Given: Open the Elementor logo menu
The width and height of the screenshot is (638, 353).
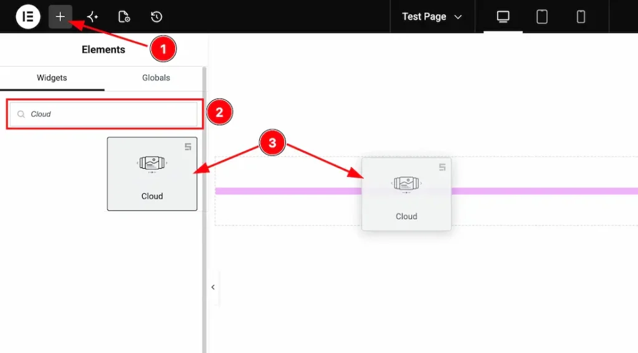Looking at the screenshot, I should 27,17.
